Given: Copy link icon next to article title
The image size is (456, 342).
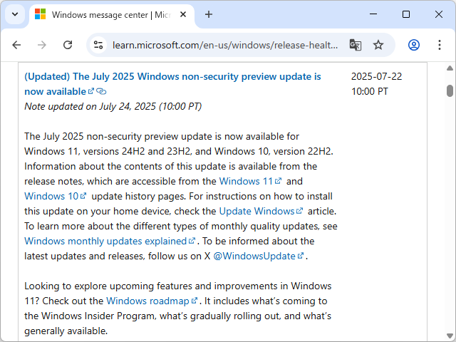Looking at the screenshot, I should [x=101, y=92].
